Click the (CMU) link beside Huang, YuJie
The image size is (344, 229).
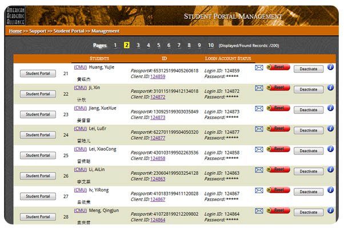click(x=81, y=67)
